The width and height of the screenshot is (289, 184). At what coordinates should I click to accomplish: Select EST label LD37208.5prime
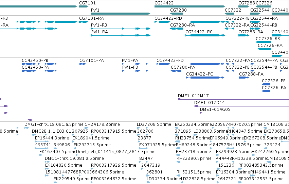pos(154,124)
